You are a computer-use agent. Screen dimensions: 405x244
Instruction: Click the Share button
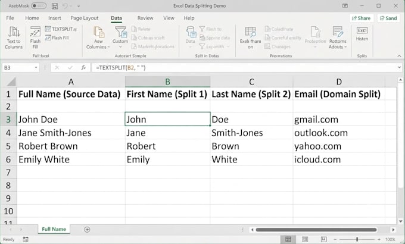[x=362, y=18]
